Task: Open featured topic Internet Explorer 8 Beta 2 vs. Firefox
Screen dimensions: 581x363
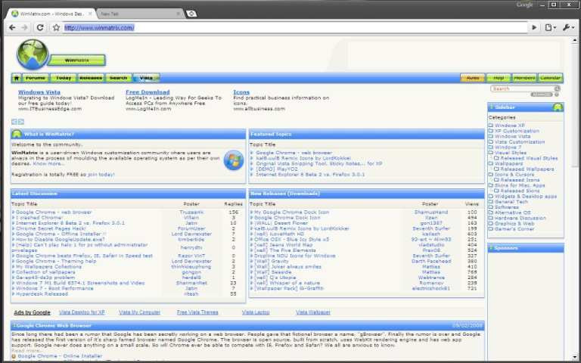Action: click(310, 174)
